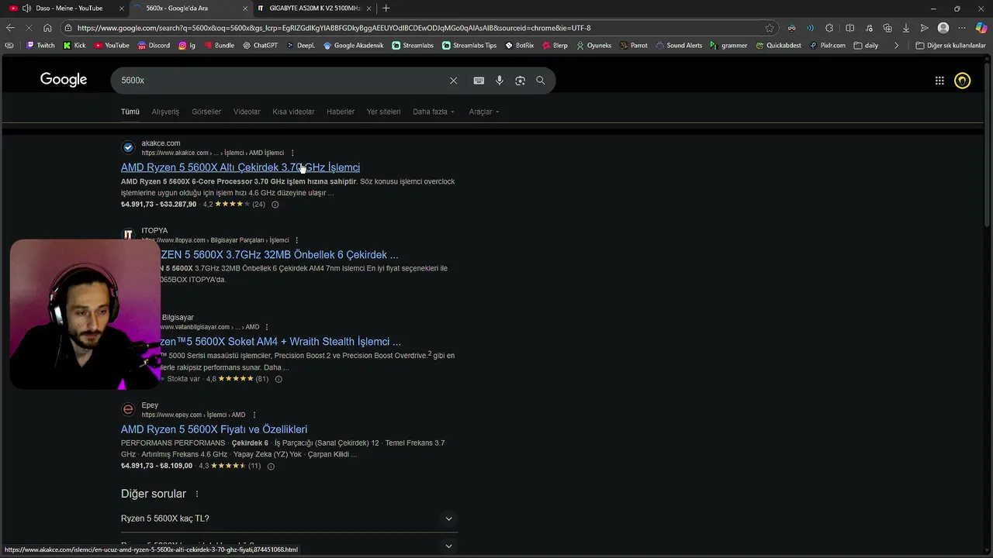The width and height of the screenshot is (993, 558).
Task: Show rating info for akakce result
Action: pyautogui.click(x=275, y=205)
